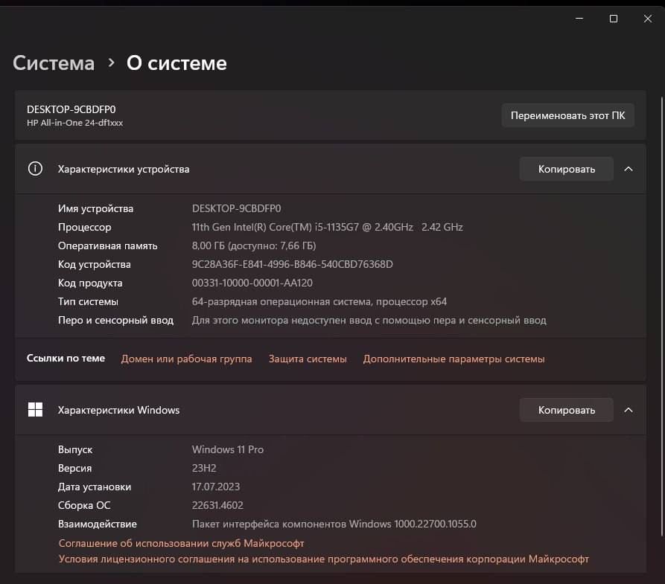The width and height of the screenshot is (665, 584).
Task: Open Условия лицензионного соглашения Майкрософт link
Action: pos(324,559)
